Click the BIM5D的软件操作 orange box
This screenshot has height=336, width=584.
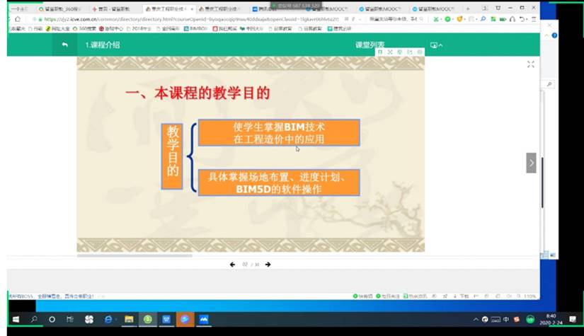coord(279,183)
